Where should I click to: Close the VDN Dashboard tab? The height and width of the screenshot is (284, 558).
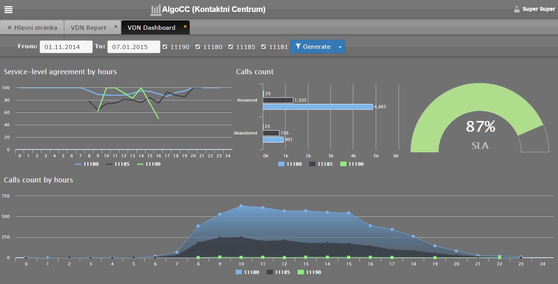185,27
